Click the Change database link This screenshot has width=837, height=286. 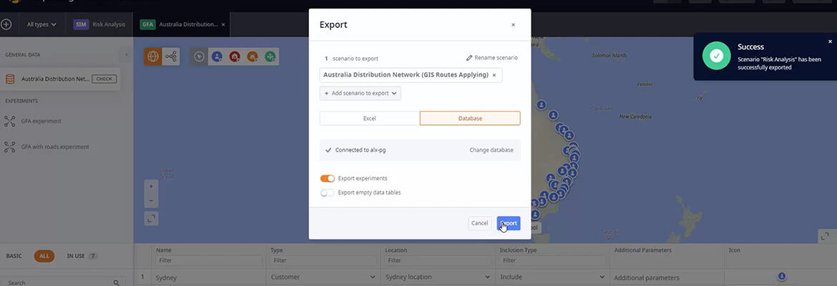click(x=491, y=150)
